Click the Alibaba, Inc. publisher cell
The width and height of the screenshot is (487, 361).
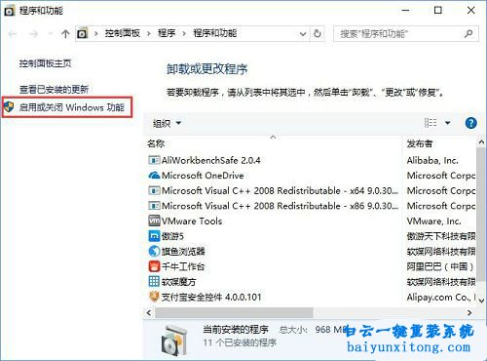pos(432,160)
